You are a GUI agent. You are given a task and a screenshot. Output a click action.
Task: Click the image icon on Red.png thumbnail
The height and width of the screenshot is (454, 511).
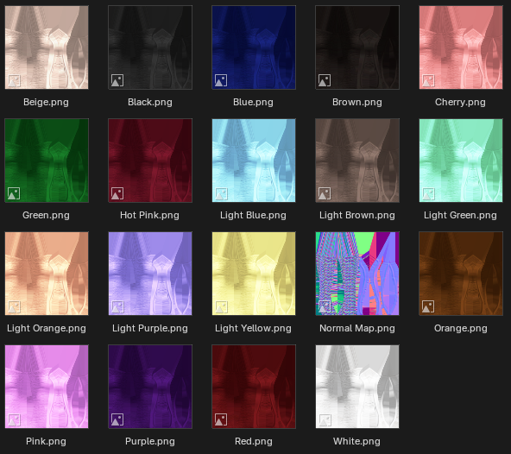coord(221,419)
